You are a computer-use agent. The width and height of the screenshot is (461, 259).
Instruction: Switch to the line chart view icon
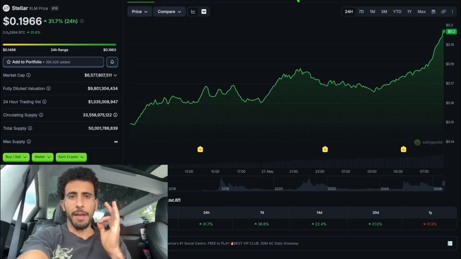pyautogui.click(x=193, y=12)
